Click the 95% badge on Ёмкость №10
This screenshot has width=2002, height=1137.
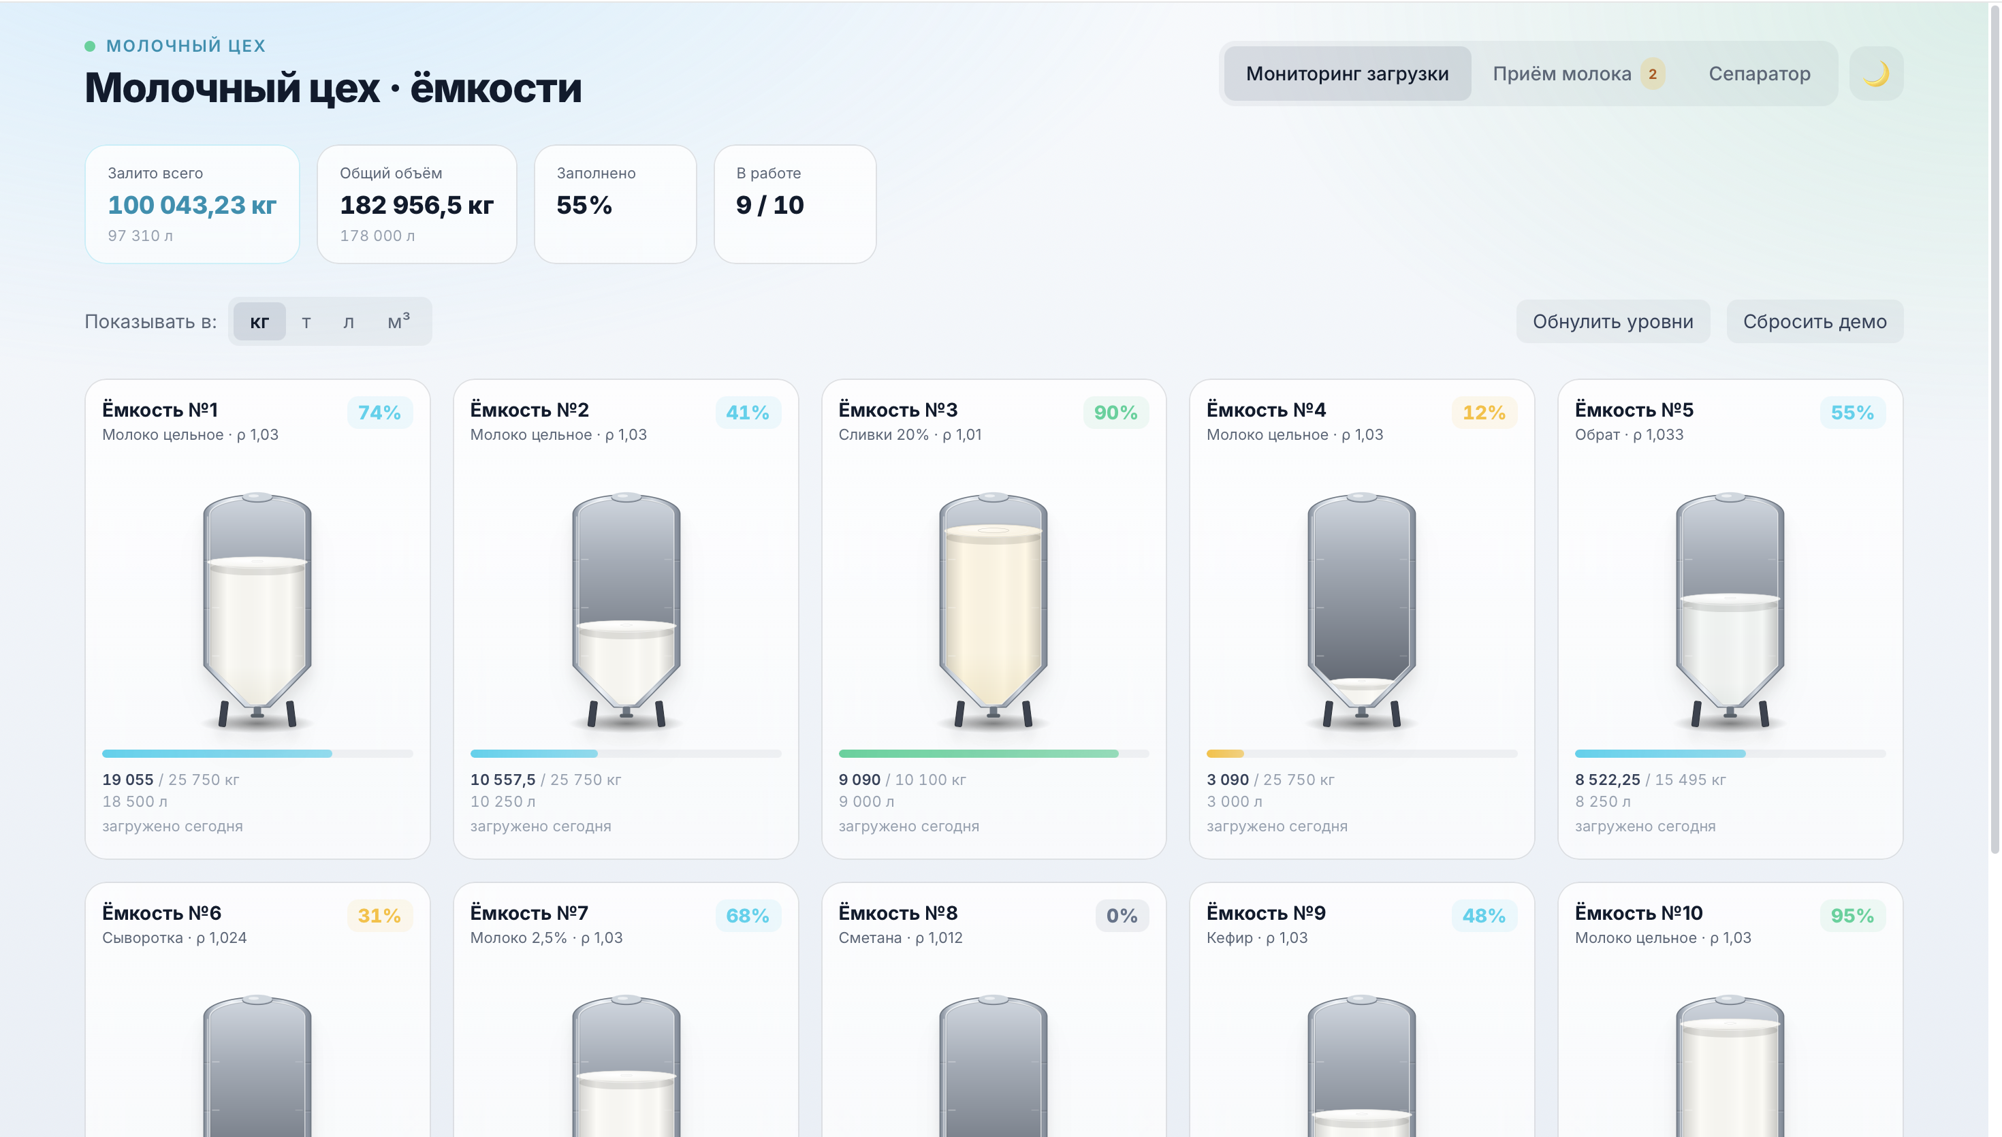point(1852,915)
